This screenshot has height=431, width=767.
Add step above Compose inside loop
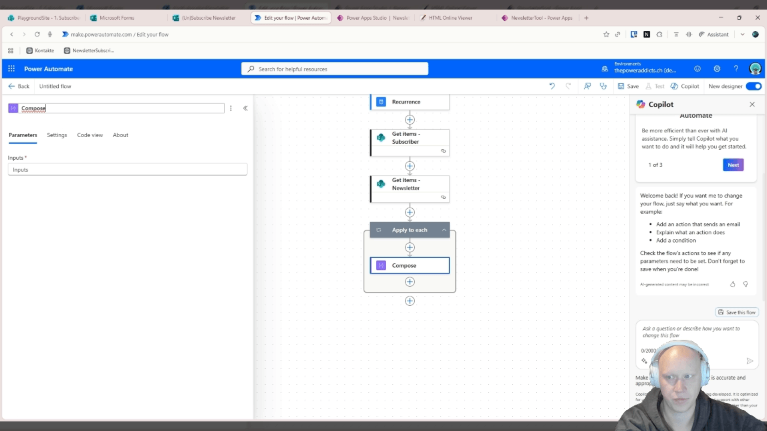tap(409, 247)
